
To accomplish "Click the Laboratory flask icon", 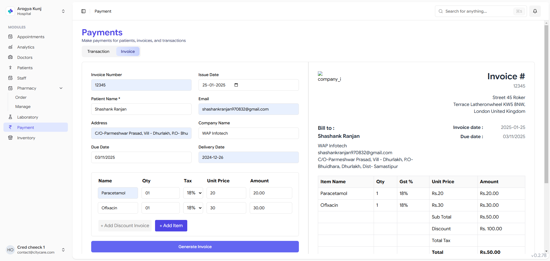I will click(x=11, y=117).
